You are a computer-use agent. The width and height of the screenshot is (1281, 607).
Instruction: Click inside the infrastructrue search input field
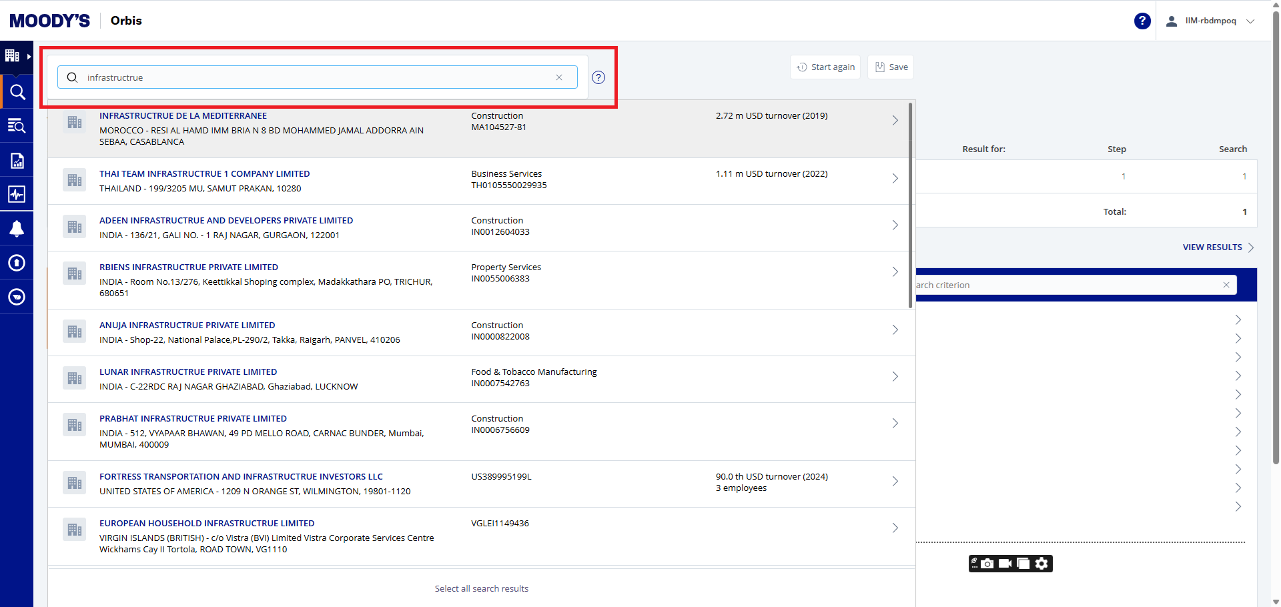click(314, 77)
